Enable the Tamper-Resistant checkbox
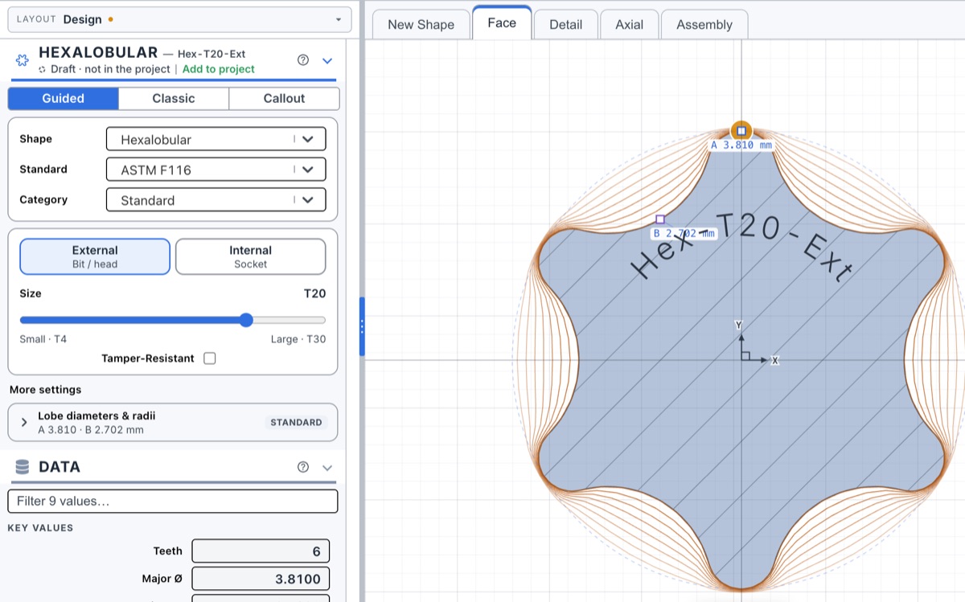Viewport: 965px width, 602px height. 210,358
